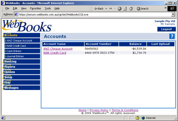Expand the Invoicing sidebar section
Image resolution: width=178 pixels, height=121 pixels.
(x=21, y=62)
